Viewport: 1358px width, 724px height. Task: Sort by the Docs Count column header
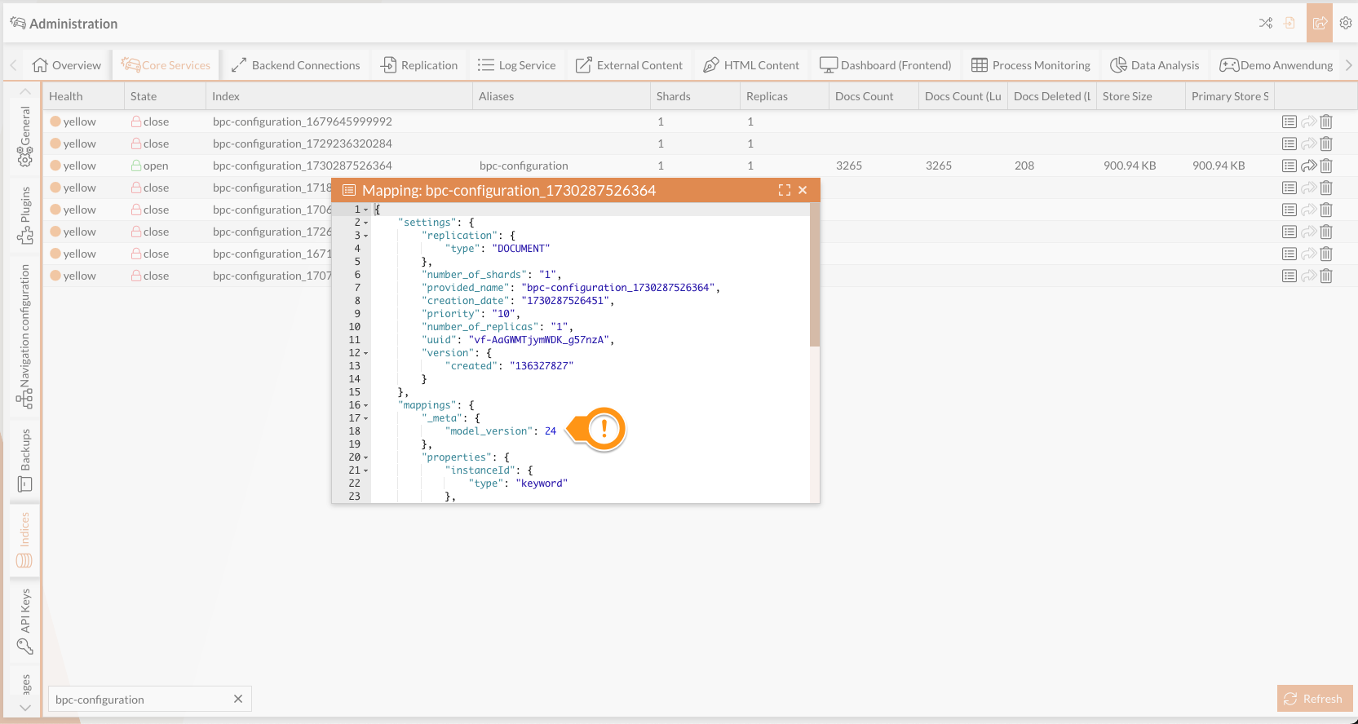[874, 96]
